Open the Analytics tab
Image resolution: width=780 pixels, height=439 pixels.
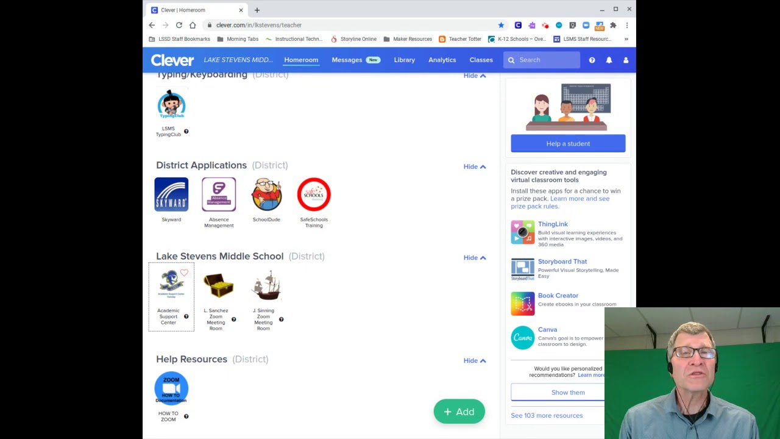[442, 60]
